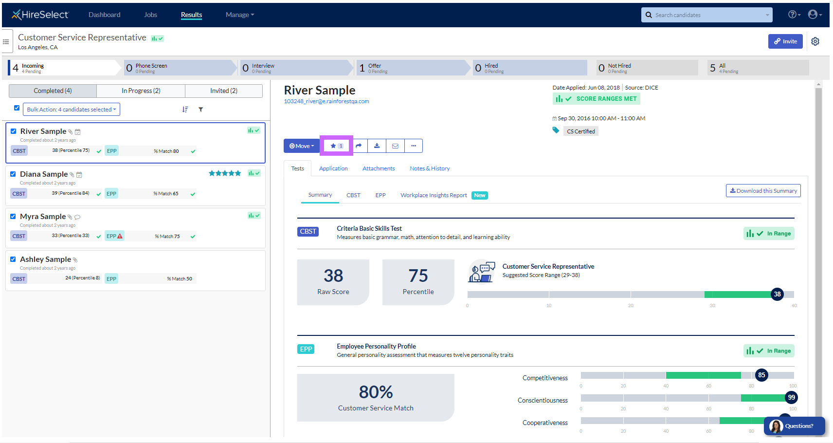Select the Offer pipeline stage
Viewport: 833px width, 443px height.
(413, 68)
